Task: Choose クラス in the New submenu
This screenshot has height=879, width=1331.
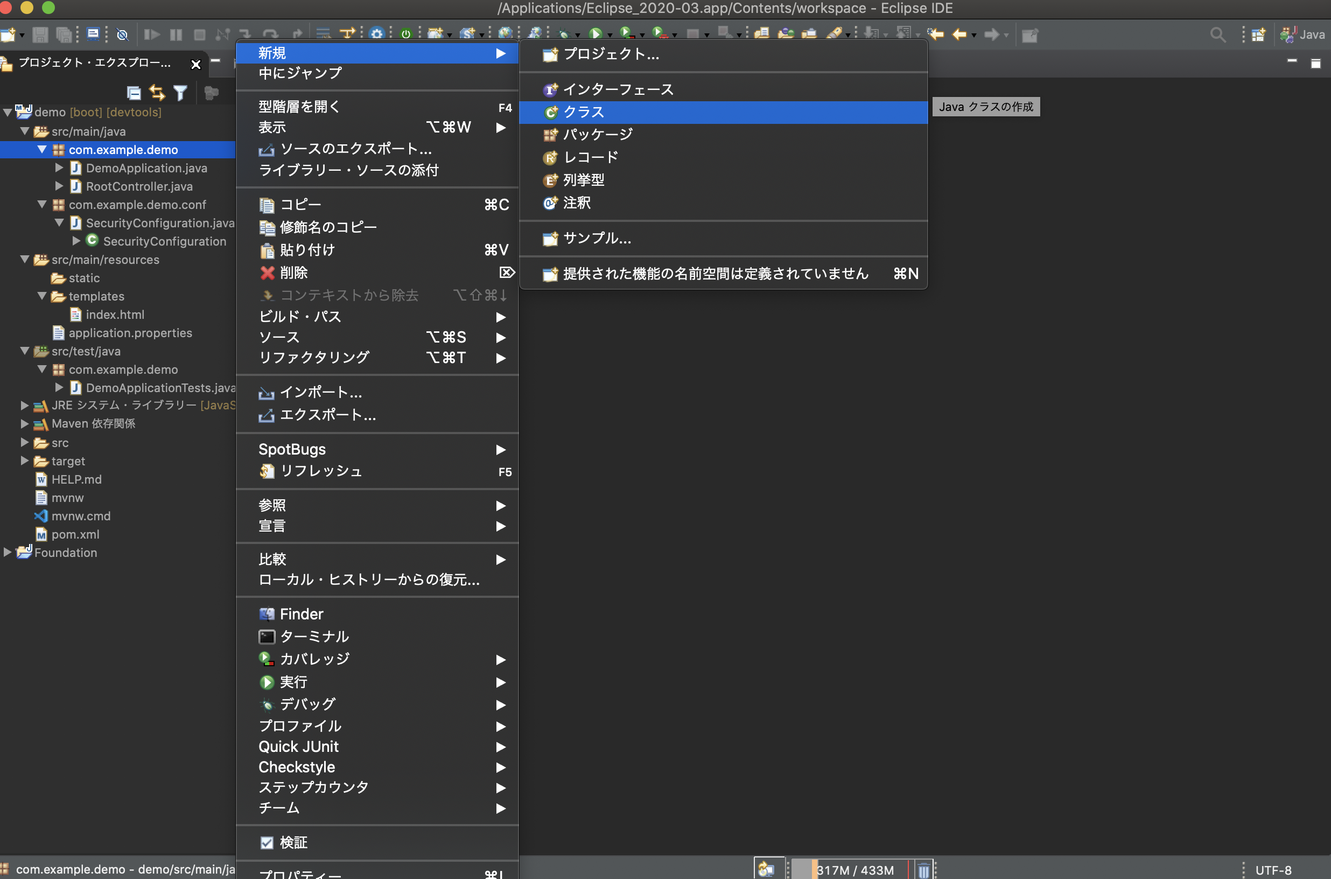Action: 584,112
